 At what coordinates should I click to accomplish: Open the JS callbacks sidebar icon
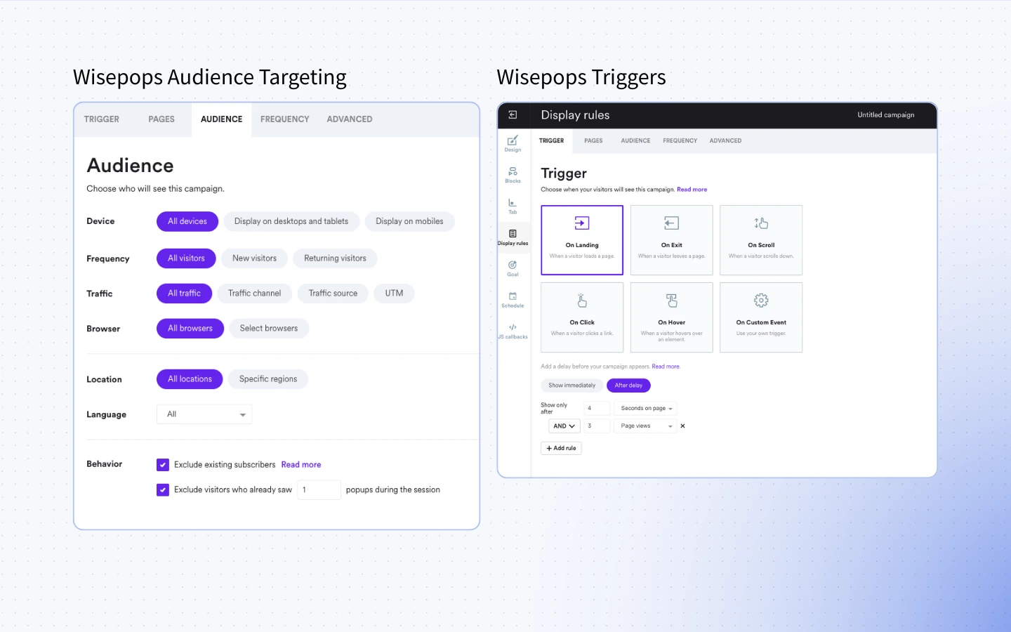point(513,331)
